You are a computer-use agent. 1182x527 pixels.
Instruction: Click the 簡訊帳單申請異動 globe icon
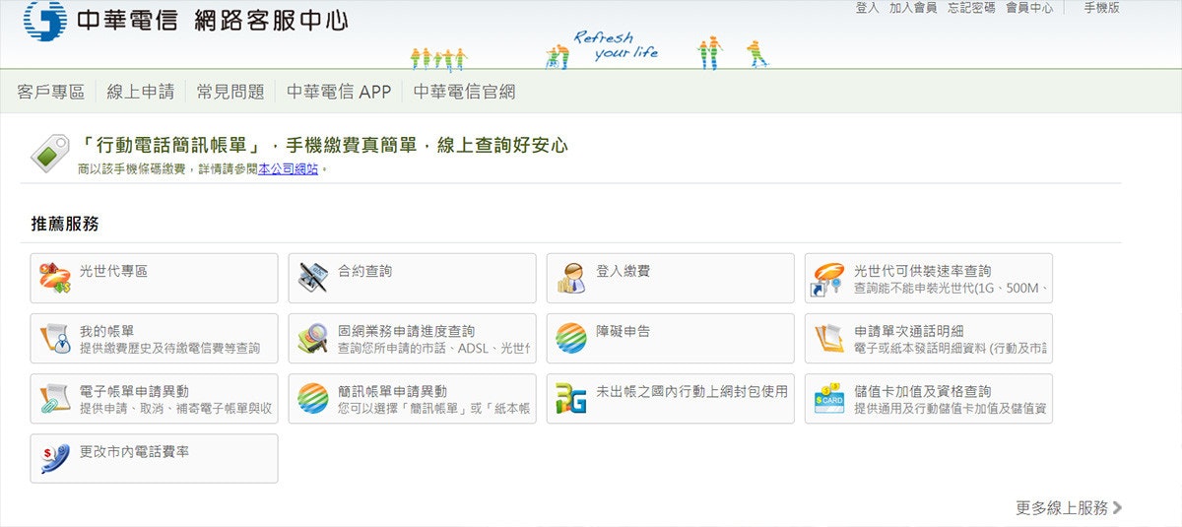[x=313, y=399]
